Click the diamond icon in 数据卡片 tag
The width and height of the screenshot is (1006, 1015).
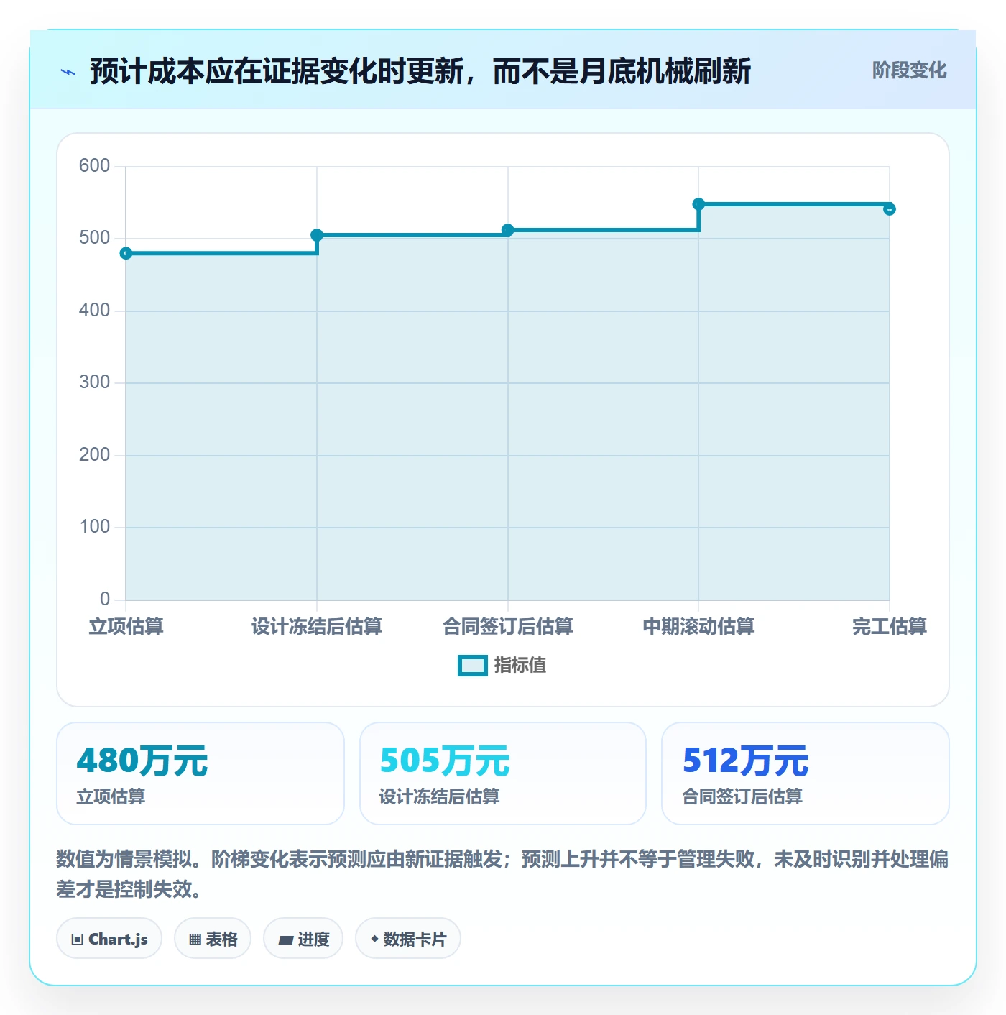(x=374, y=939)
